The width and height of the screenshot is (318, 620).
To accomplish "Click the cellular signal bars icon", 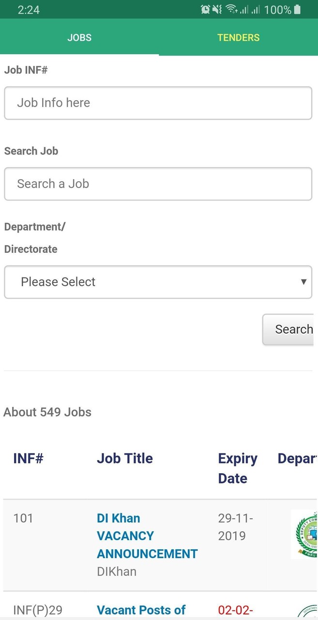I will click(246, 9).
